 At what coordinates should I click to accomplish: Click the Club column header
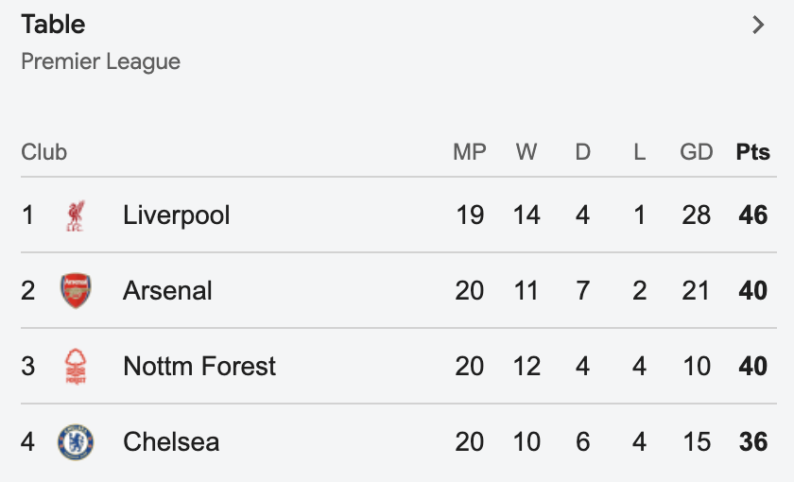[44, 152]
